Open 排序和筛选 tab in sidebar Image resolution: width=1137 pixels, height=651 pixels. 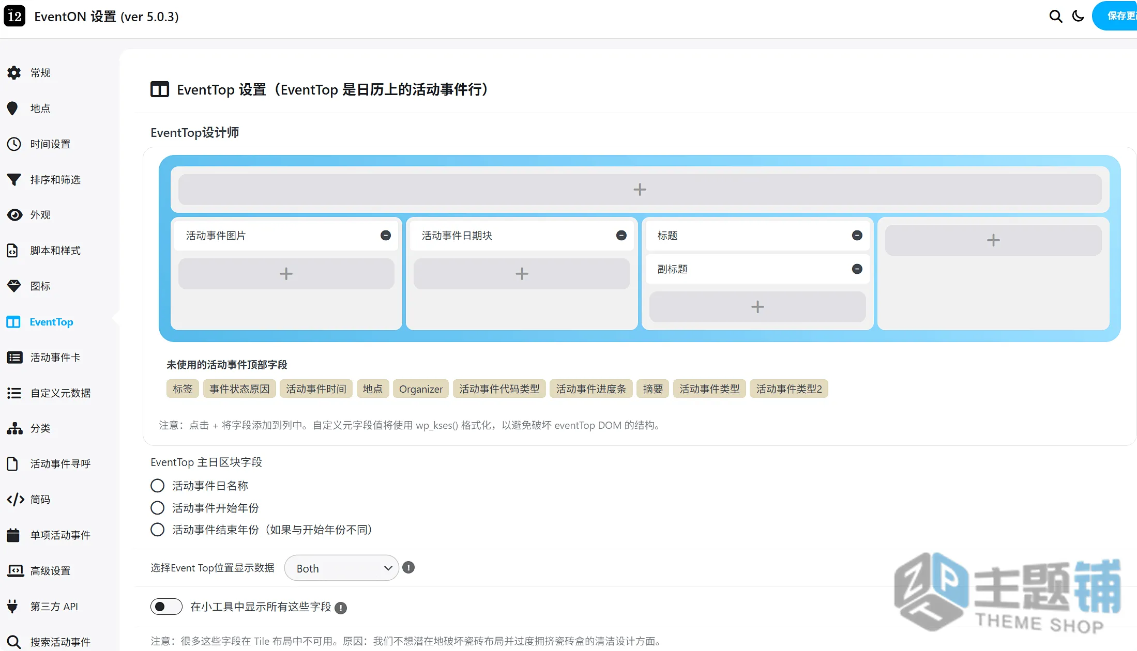55,180
